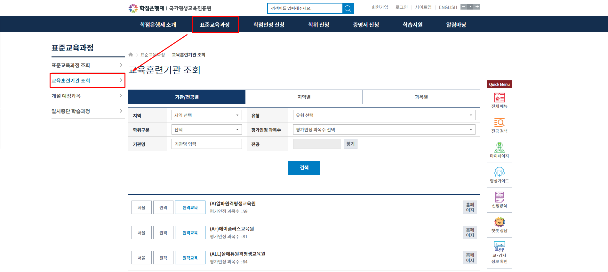Open the 지역 선택 dropdown
Screen dimensions: 608x272
click(207, 115)
